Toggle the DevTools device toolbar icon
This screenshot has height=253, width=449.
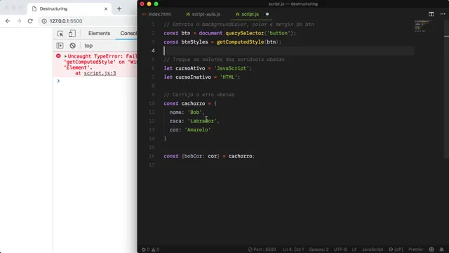point(72,34)
